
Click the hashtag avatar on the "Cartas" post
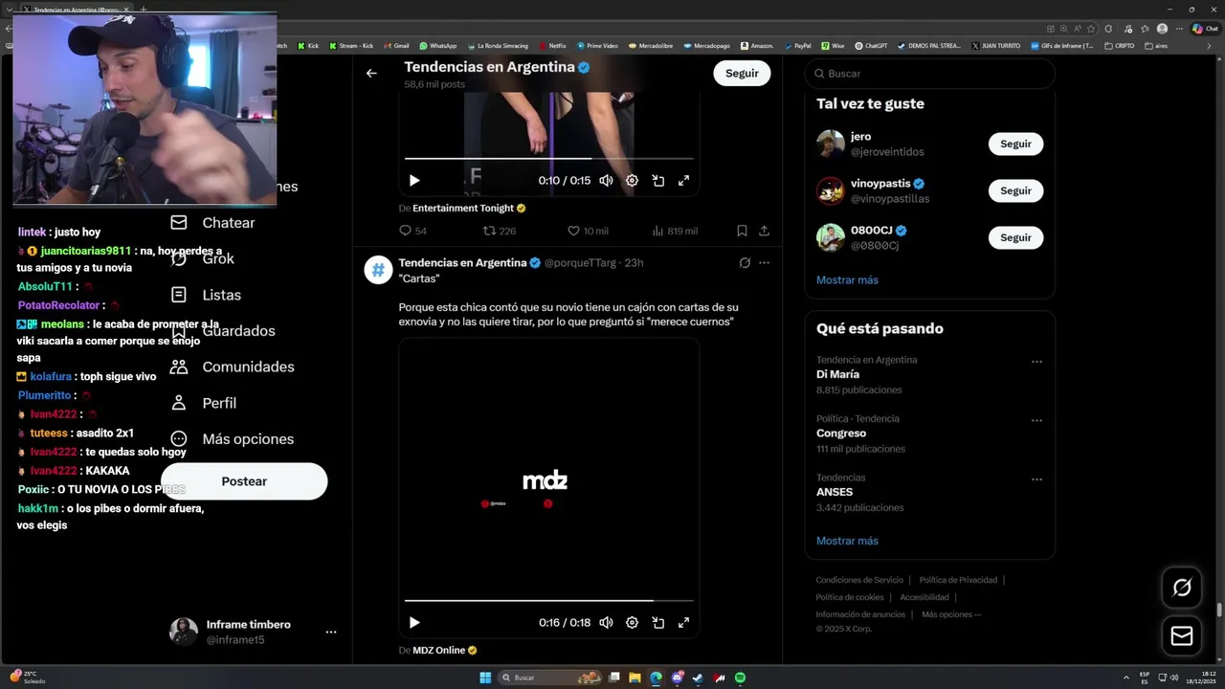pyautogui.click(x=378, y=271)
